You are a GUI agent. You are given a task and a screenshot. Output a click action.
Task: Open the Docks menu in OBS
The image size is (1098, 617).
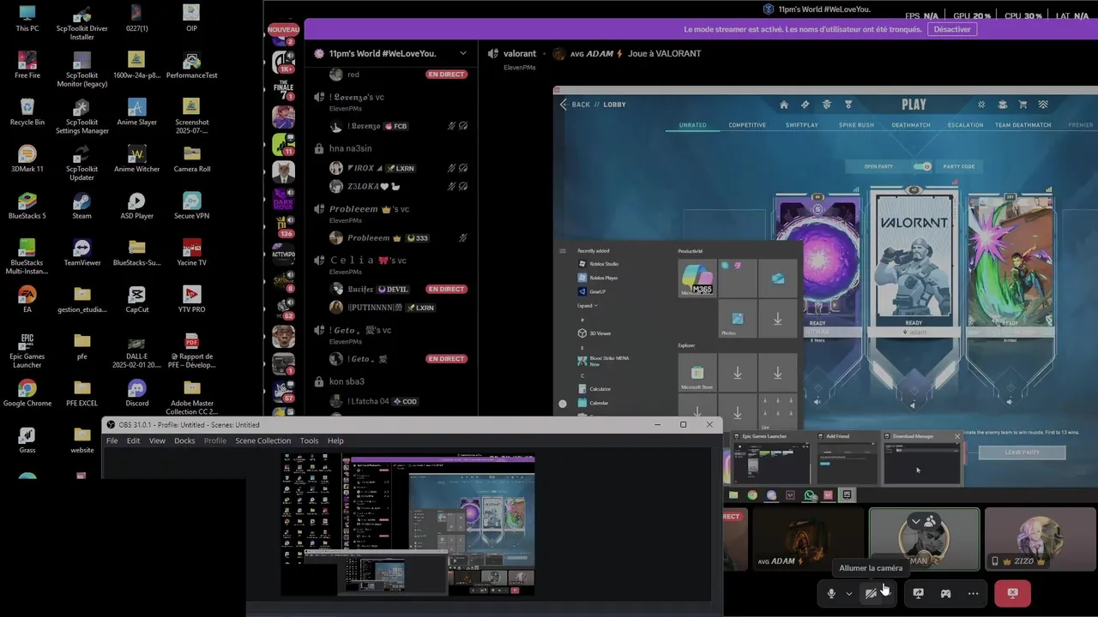(184, 440)
